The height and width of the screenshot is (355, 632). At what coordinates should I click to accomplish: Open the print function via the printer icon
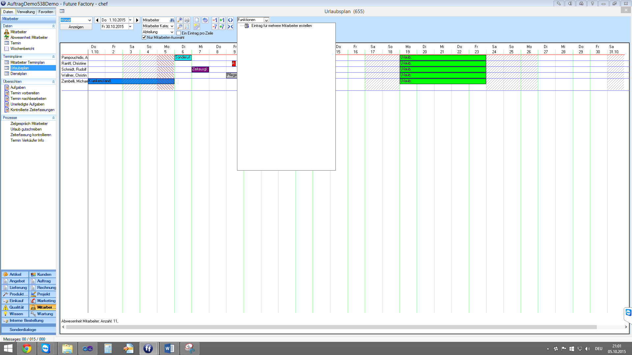point(187,20)
